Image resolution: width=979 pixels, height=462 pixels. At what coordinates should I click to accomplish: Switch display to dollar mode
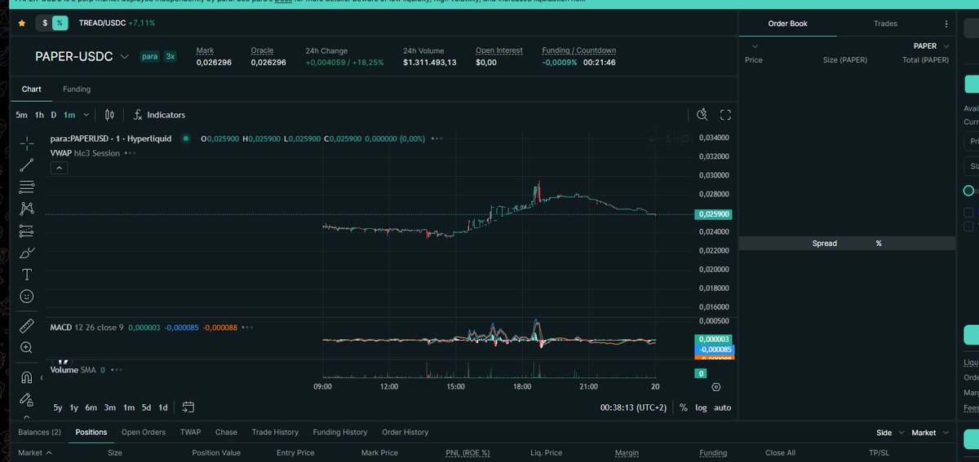(45, 23)
